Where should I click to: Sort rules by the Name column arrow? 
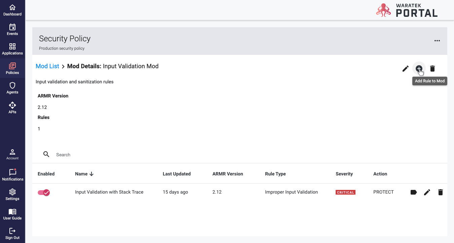click(x=91, y=174)
